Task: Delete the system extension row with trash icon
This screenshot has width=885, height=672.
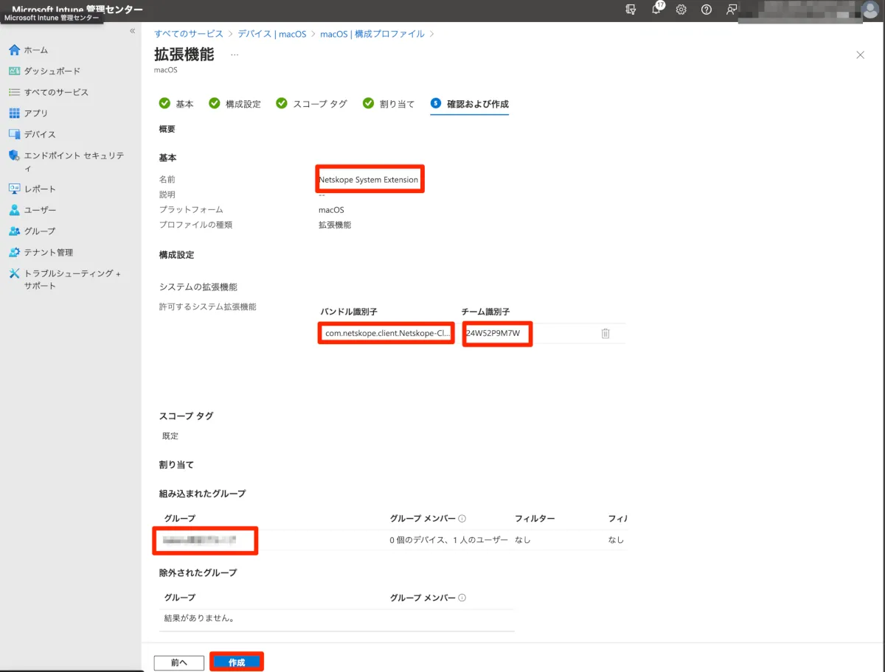Action: point(605,333)
